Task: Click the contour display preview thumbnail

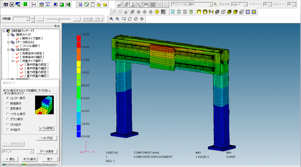Action: pyautogui.click(x=44, y=105)
